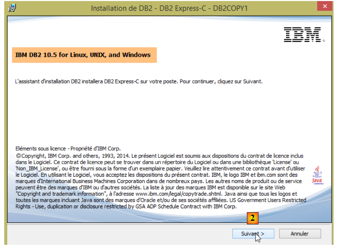342x249 pixels.
Task: Click the 'Eléments sous licence' line
Action: tap(68, 148)
